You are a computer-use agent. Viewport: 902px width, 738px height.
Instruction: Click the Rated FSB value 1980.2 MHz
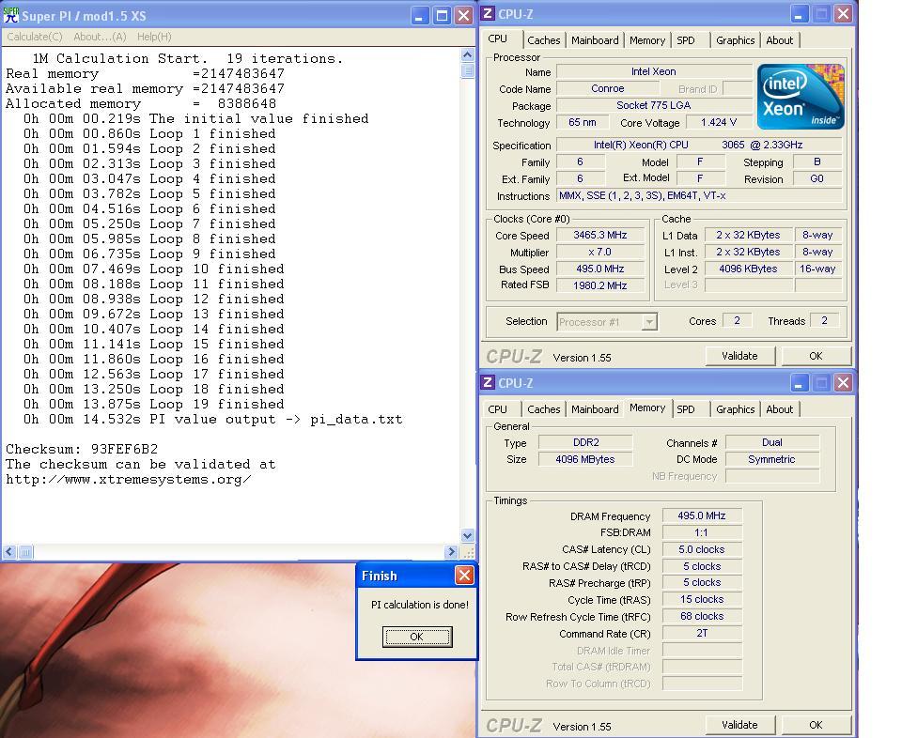[x=600, y=285]
